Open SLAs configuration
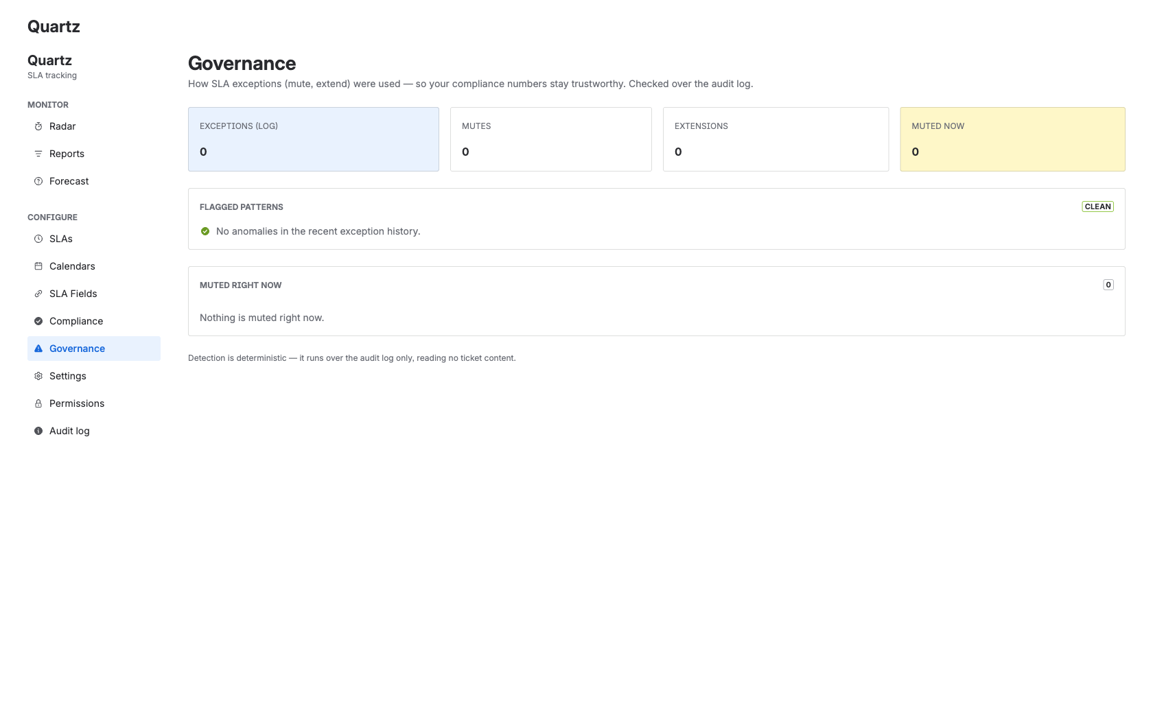1153x708 pixels. pyautogui.click(x=94, y=239)
